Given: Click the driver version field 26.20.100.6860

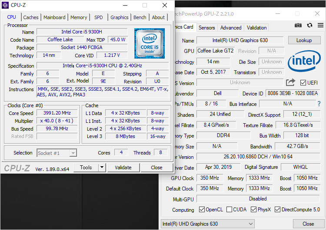Looking at the screenshot, I should [x=258, y=157].
